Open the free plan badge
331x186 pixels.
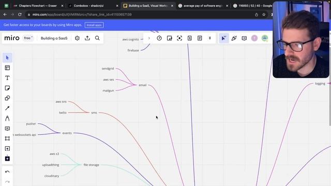point(28,38)
